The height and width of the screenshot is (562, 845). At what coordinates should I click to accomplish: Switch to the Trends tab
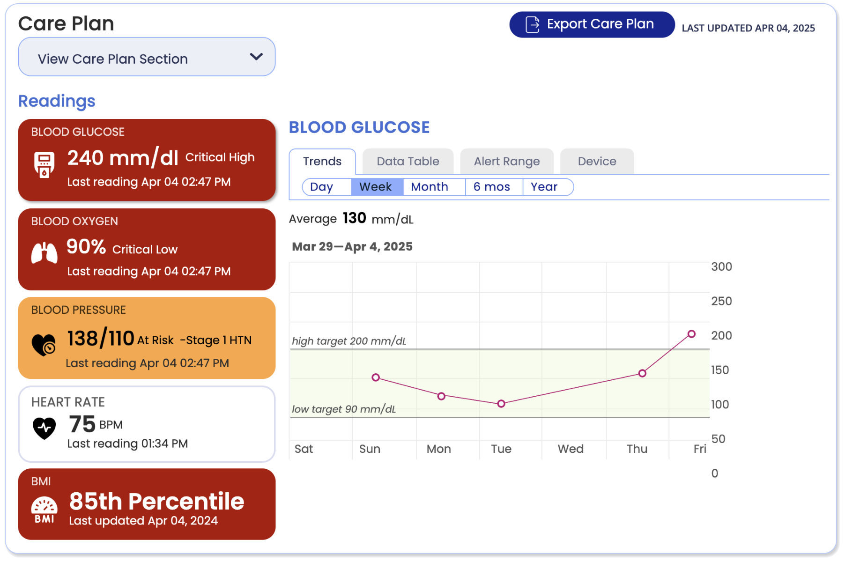click(322, 161)
